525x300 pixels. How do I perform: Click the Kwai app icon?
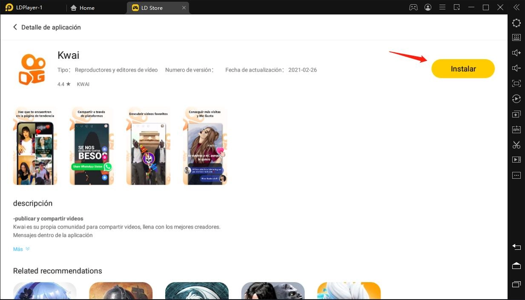tap(32, 69)
